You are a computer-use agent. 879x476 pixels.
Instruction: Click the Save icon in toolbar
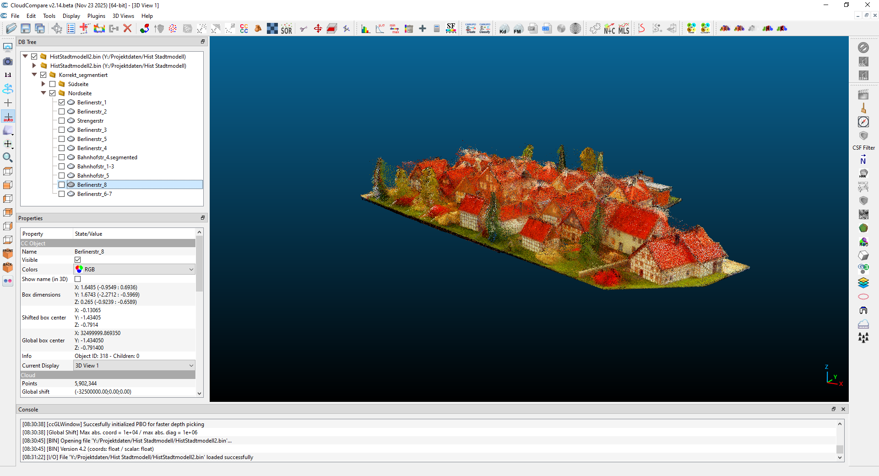pyautogui.click(x=26, y=28)
